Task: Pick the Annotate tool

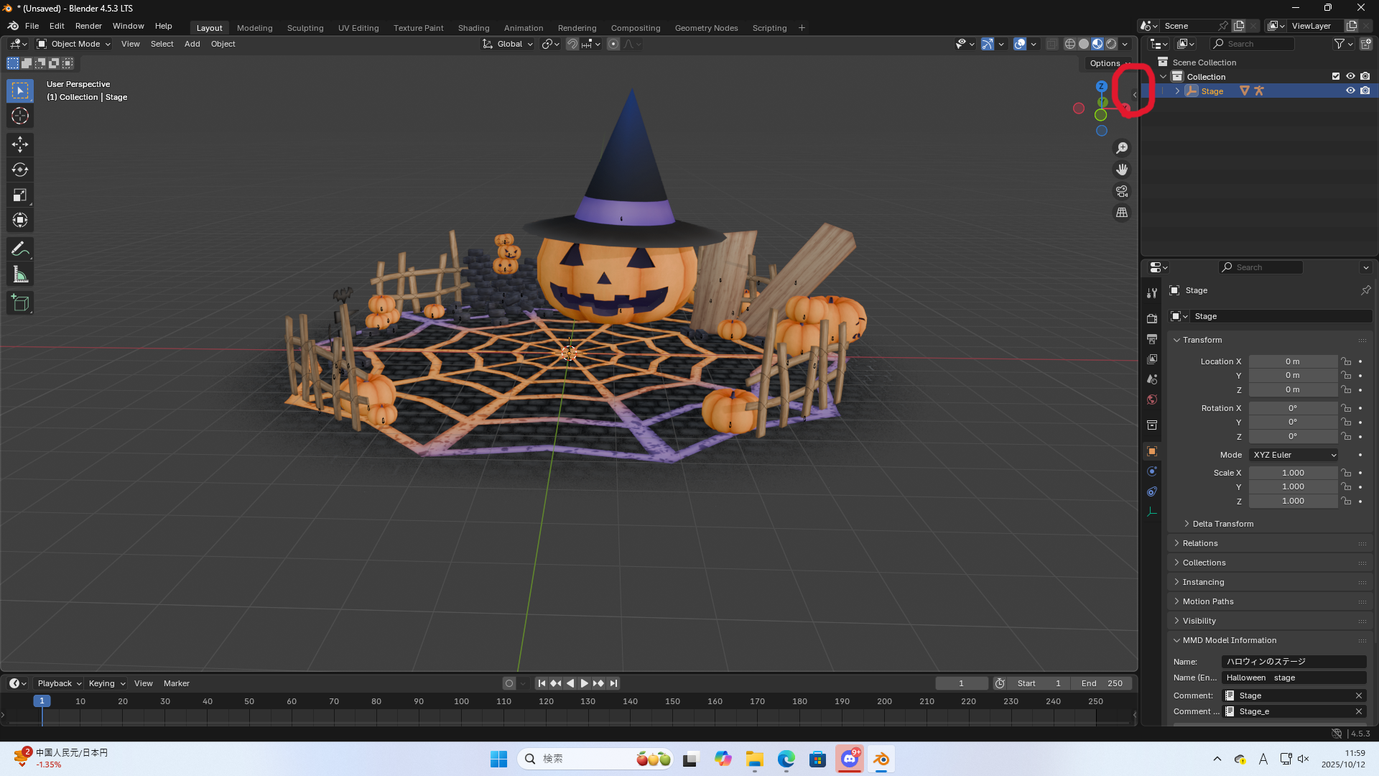Action: 19,248
